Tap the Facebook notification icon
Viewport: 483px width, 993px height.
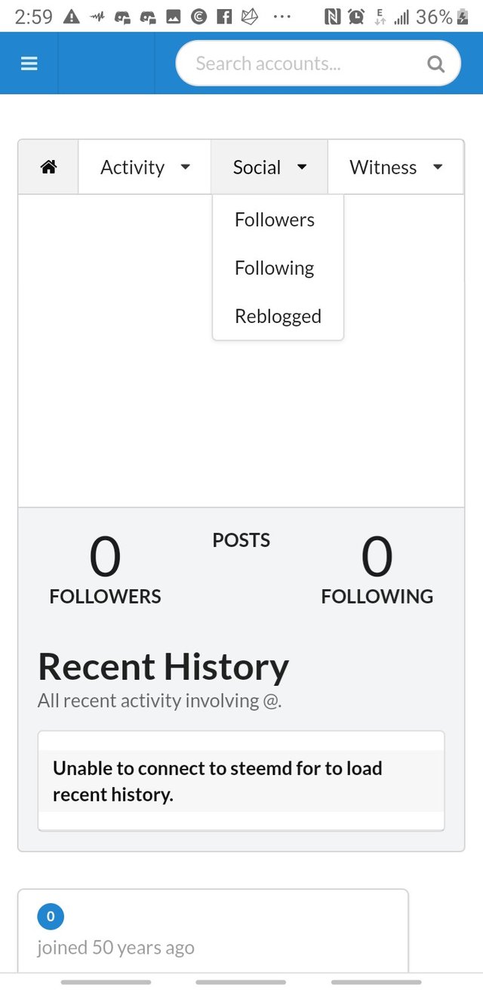coord(224,17)
